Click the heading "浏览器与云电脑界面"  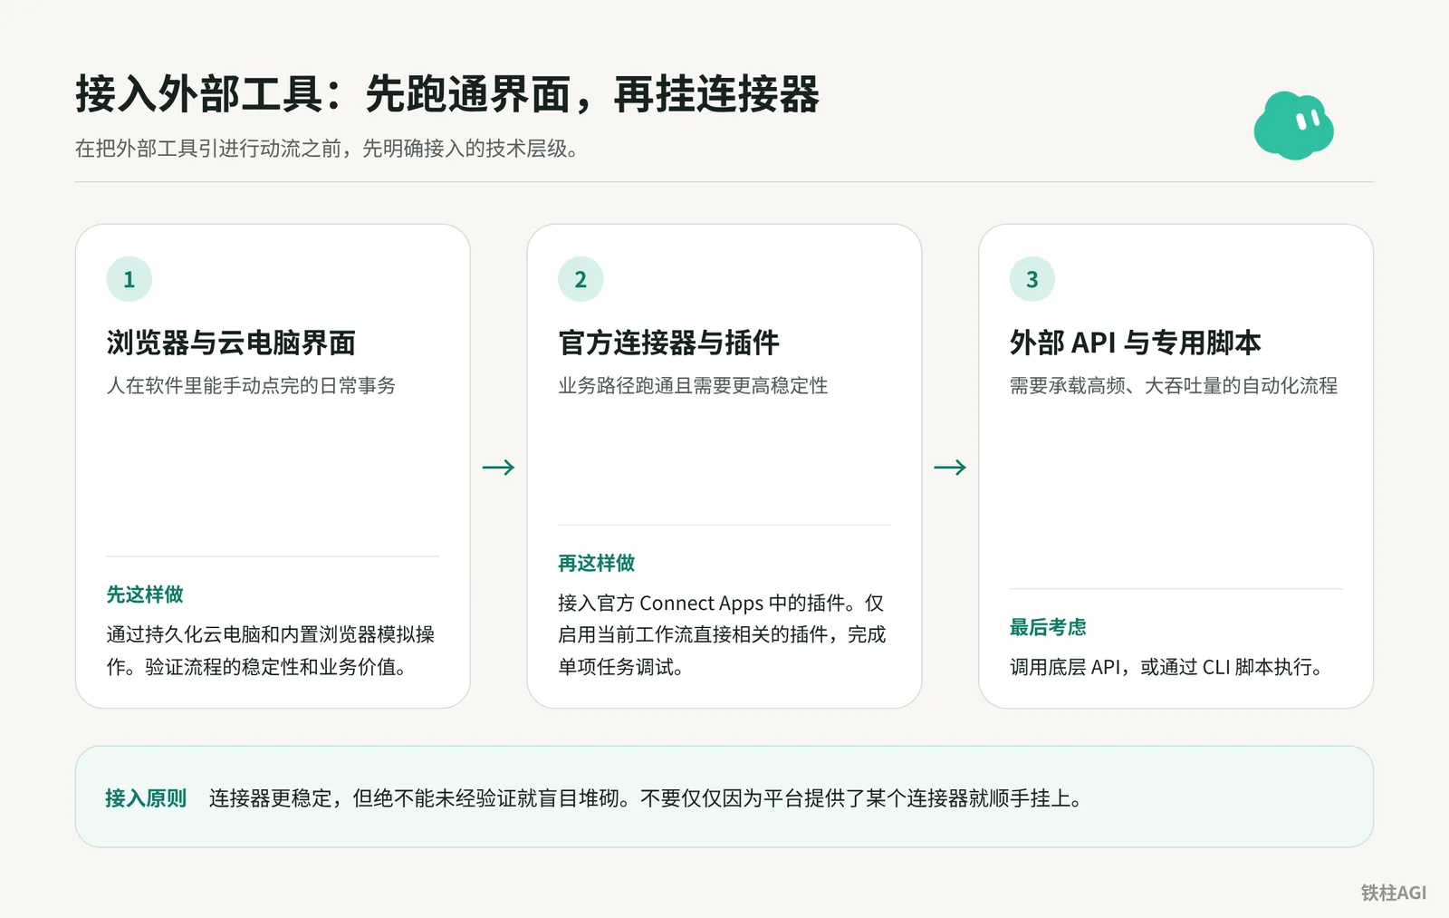pyautogui.click(x=231, y=343)
